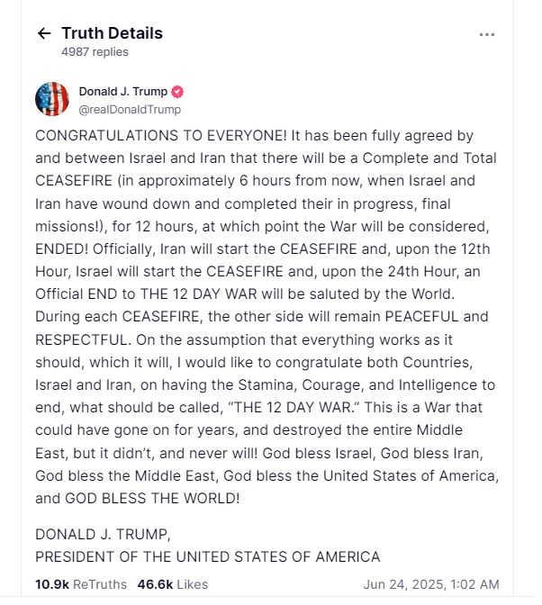Click PRESIDENT OF THE UNITED STATES OF AMERICA line

click(x=208, y=556)
